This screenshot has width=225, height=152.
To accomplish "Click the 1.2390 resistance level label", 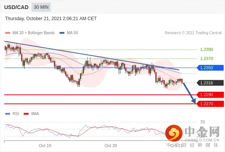I will click(x=207, y=50).
